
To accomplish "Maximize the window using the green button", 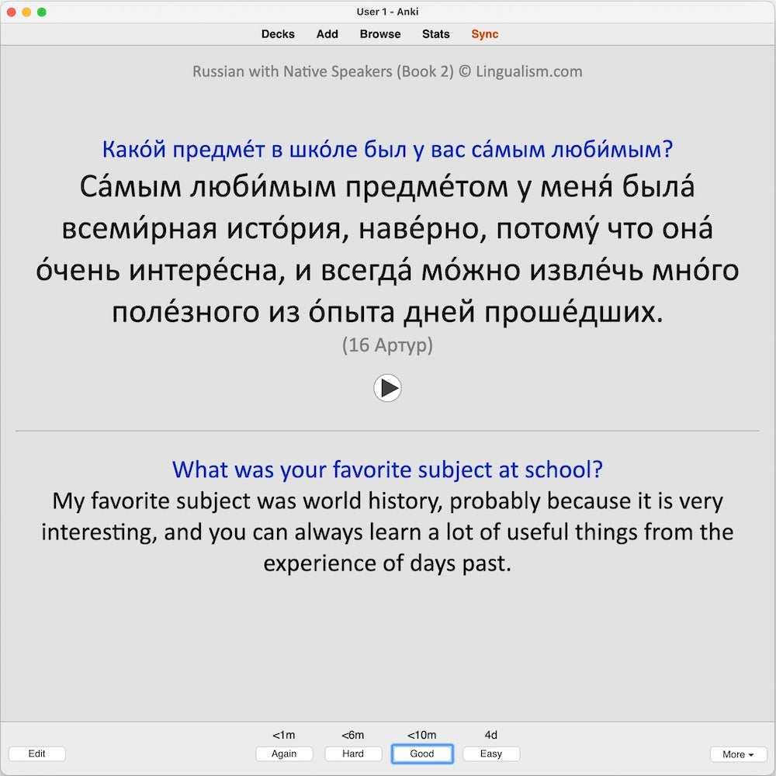I will pyautogui.click(x=42, y=12).
